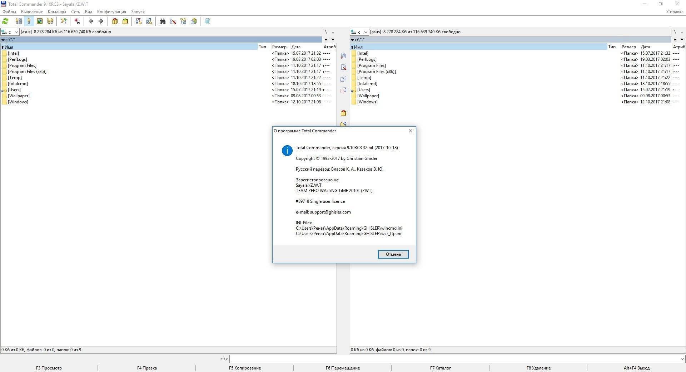Open right panel directory history arrow
Image resolution: width=686 pixels, height=372 pixels.
(682, 40)
